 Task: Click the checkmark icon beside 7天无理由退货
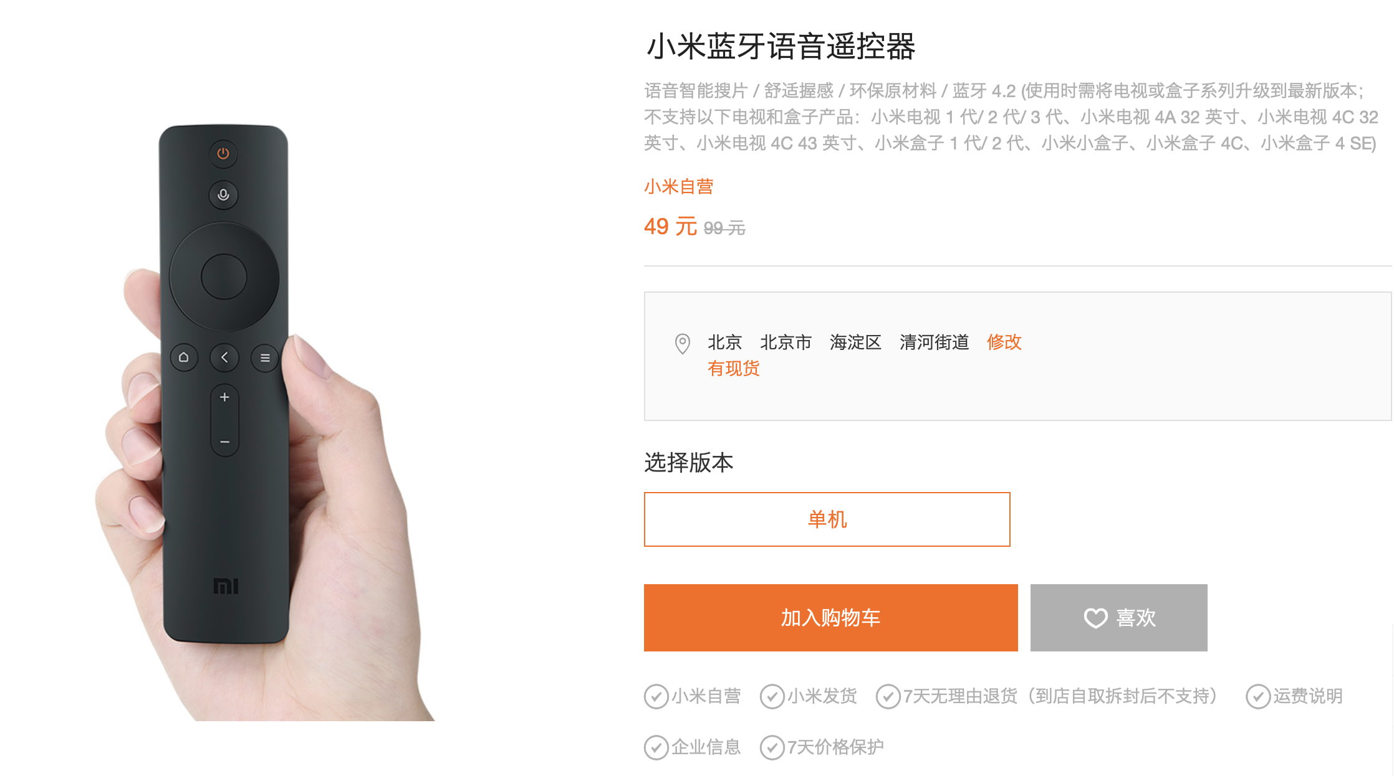[x=888, y=696]
